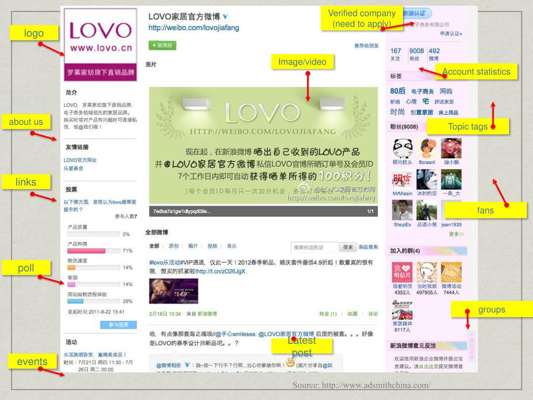Switch to the 音乐 music tab
Viewport: 533px width, 400px height.
coord(232,246)
